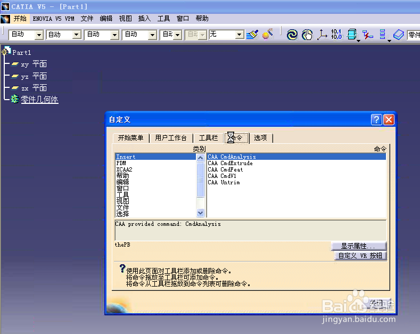Viewport: 420px width, 334px height.
Task: Open the 零件 dropdown in the toolbar
Action: pyautogui.click(x=413, y=35)
